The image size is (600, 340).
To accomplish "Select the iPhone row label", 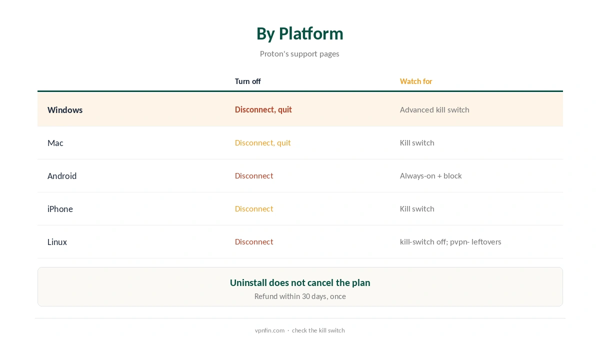I will [60, 208].
